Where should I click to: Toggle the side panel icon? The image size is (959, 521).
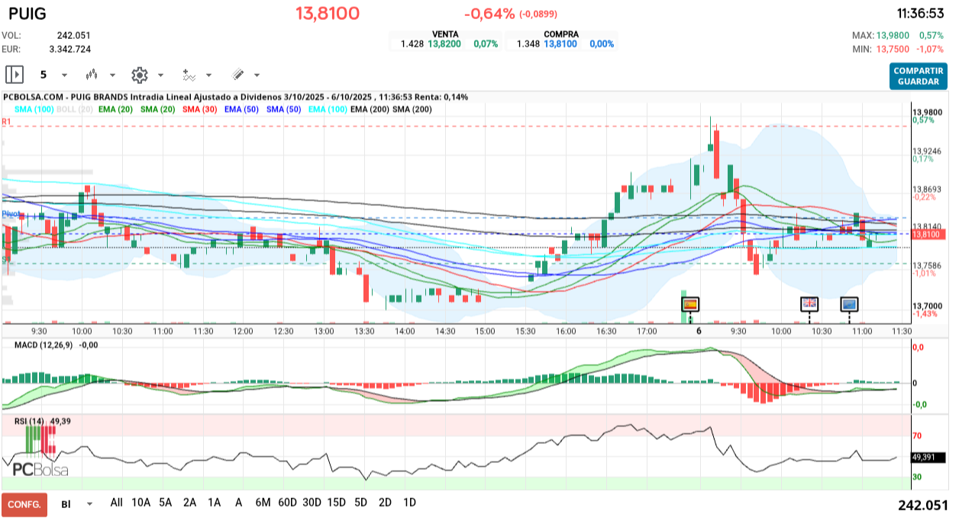point(15,75)
